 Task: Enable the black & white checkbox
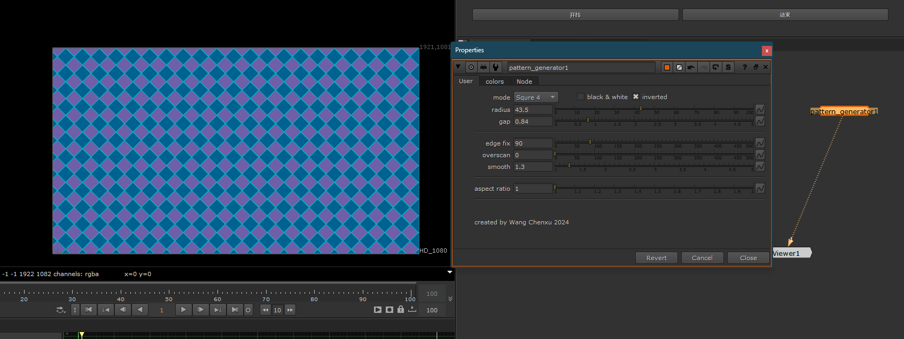click(581, 96)
